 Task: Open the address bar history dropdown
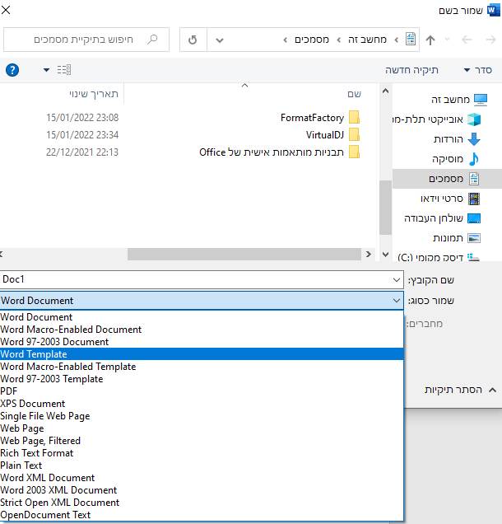coord(219,40)
